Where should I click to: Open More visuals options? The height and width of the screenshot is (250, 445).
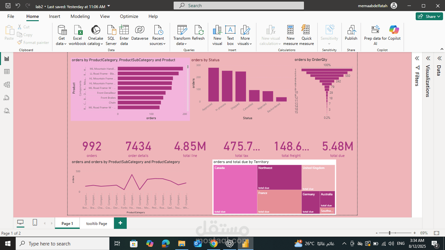pos(245,35)
